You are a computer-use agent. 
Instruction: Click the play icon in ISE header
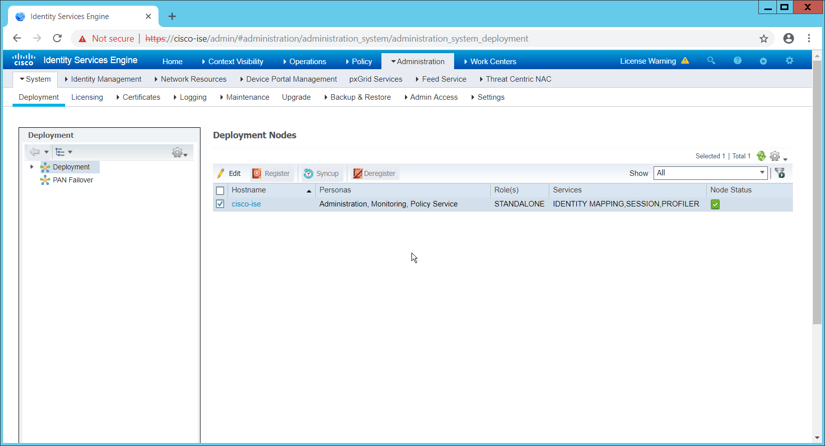click(x=763, y=61)
